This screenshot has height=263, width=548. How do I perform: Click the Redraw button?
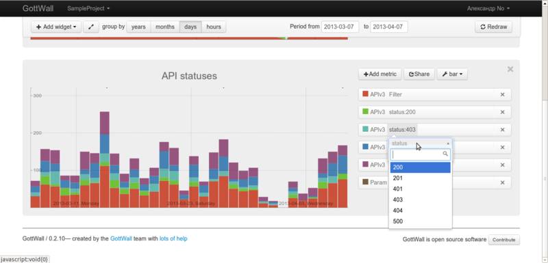point(493,27)
